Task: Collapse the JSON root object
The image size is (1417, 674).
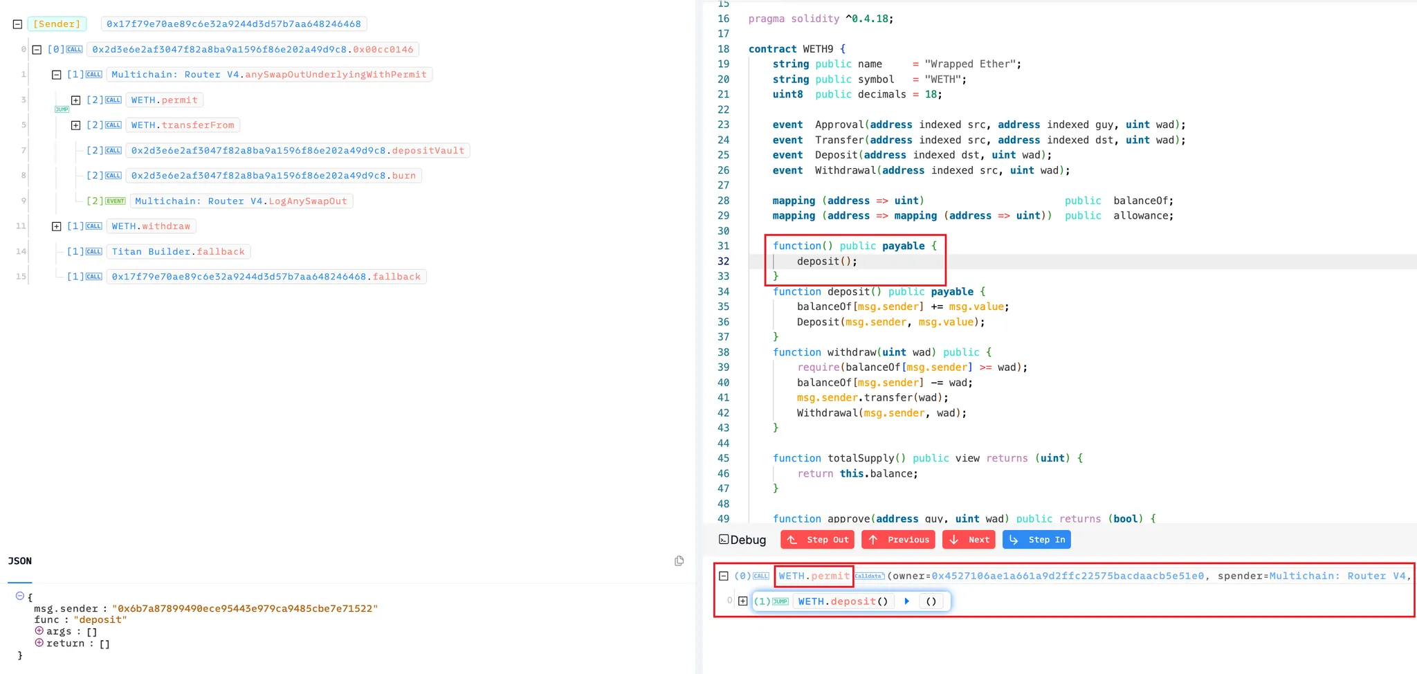Action: 20,596
